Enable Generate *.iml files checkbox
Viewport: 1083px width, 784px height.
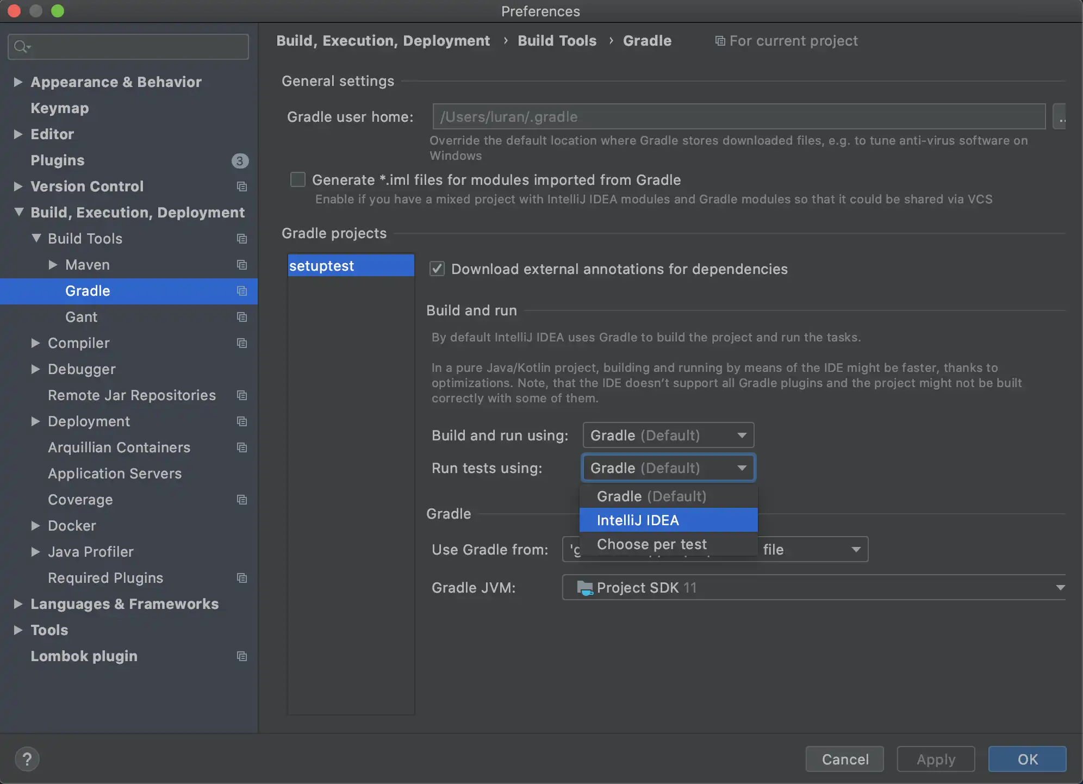[298, 179]
